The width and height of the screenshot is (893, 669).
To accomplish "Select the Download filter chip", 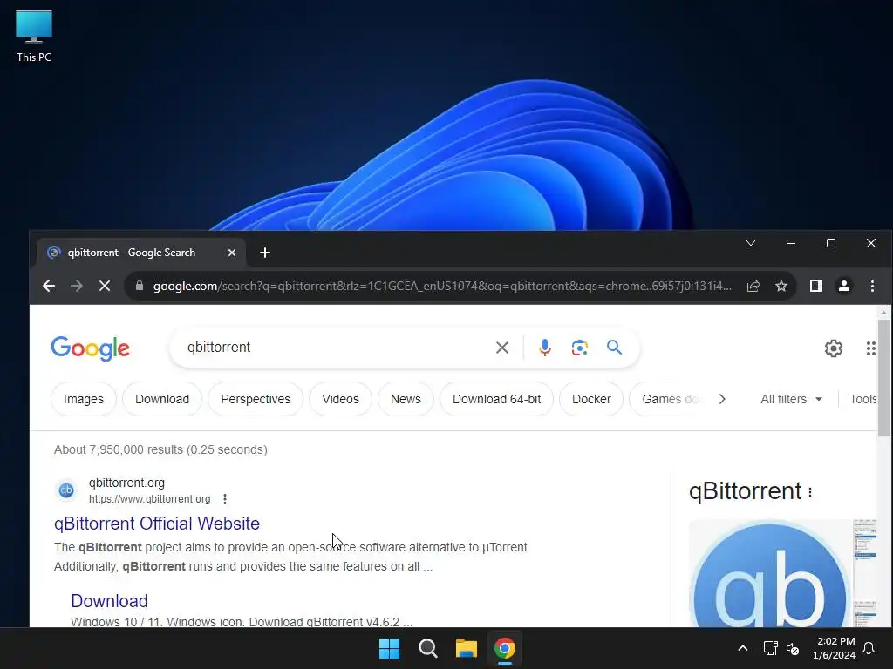I will [162, 399].
